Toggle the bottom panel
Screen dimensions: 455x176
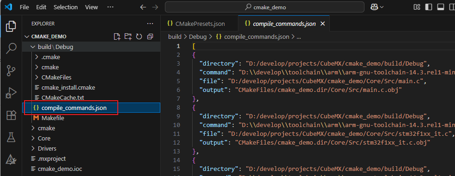[441, 7]
